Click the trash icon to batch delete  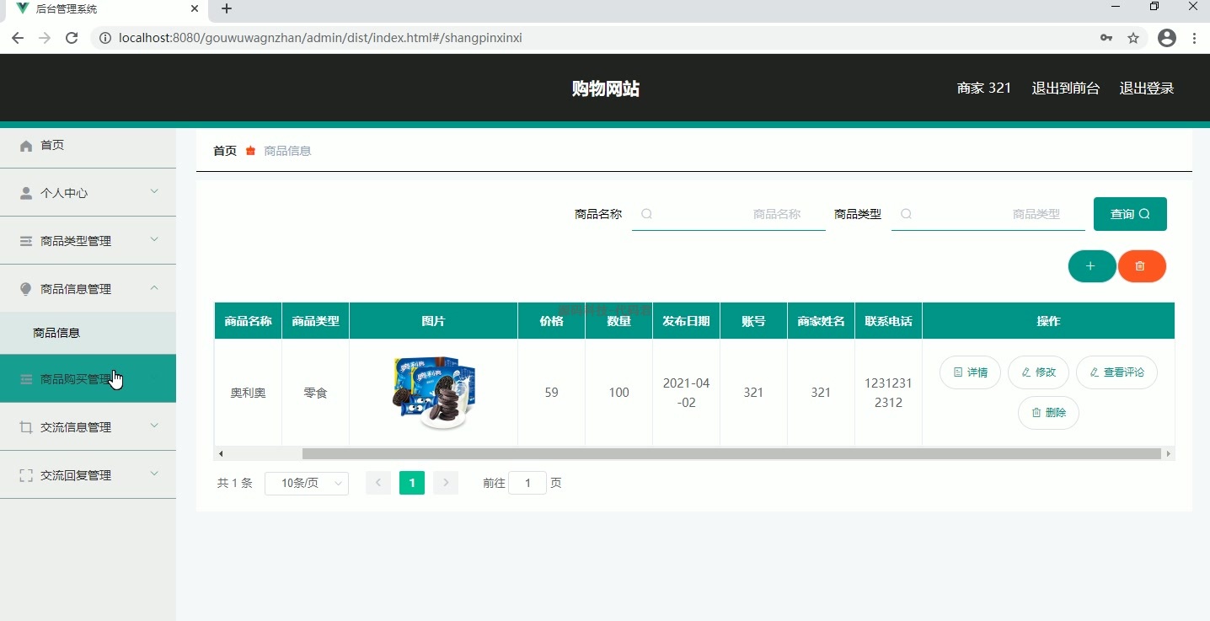pyautogui.click(x=1142, y=265)
